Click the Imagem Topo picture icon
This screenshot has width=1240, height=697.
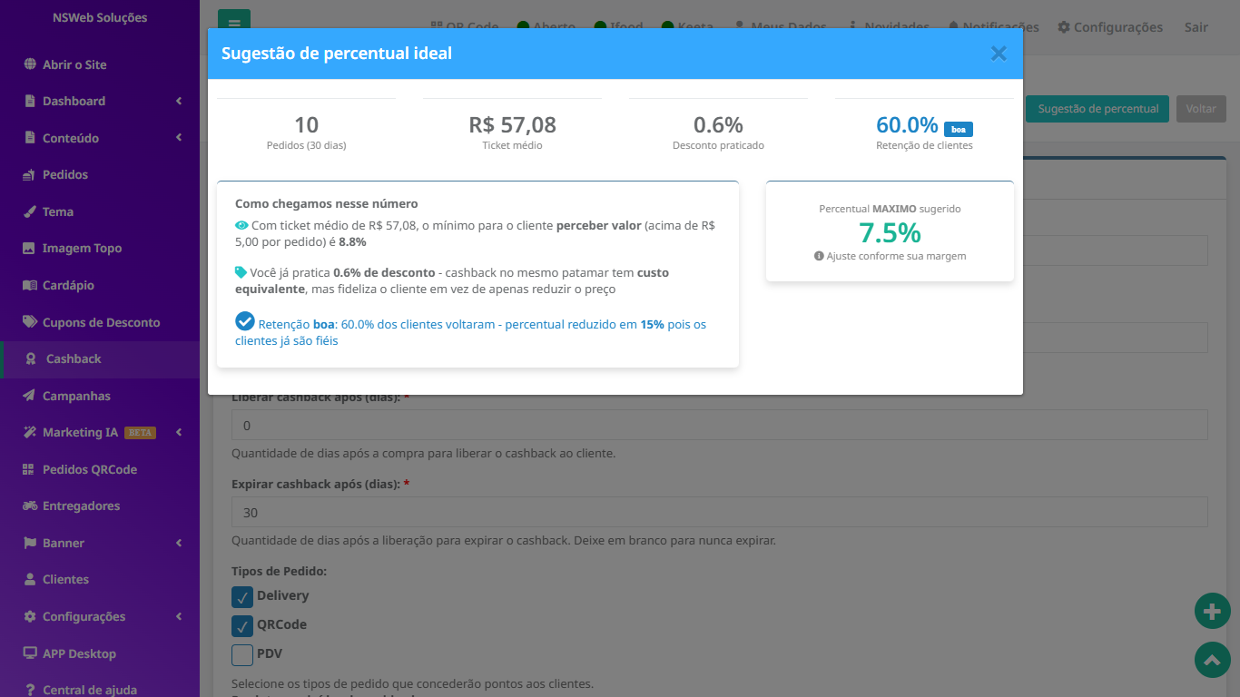tap(29, 248)
